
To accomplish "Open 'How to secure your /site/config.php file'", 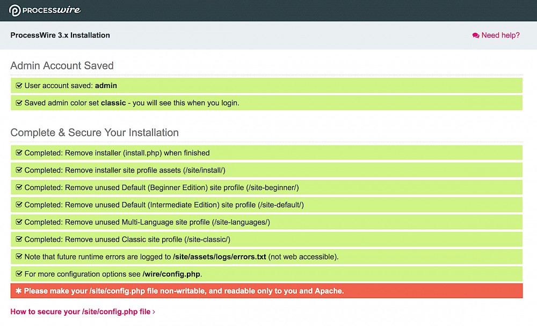I will coord(81,311).
